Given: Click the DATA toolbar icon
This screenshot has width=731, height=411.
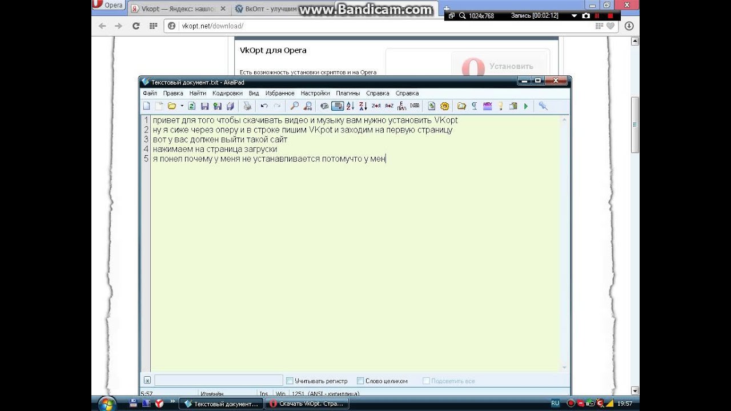Looking at the screenshot, I should [x=415, y=106].
